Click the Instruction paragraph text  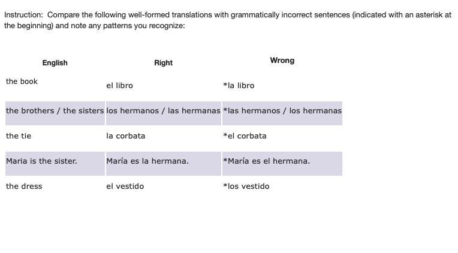click(228, 20)
